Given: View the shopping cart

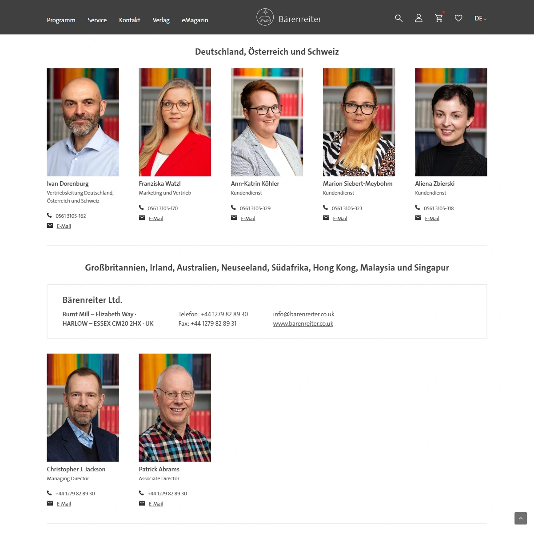Looking at the screenshot, I should (x=439, y=18).
